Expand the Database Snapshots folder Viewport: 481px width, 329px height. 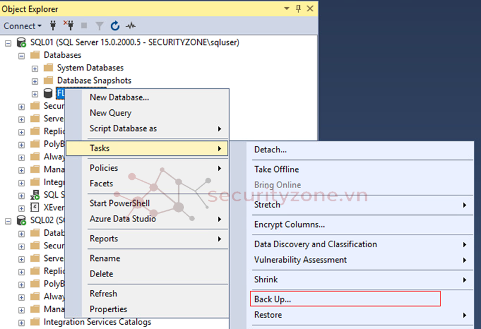click(35, 81)
